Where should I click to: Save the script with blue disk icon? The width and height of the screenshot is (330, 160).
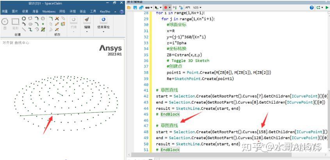[x=135, y=7]
